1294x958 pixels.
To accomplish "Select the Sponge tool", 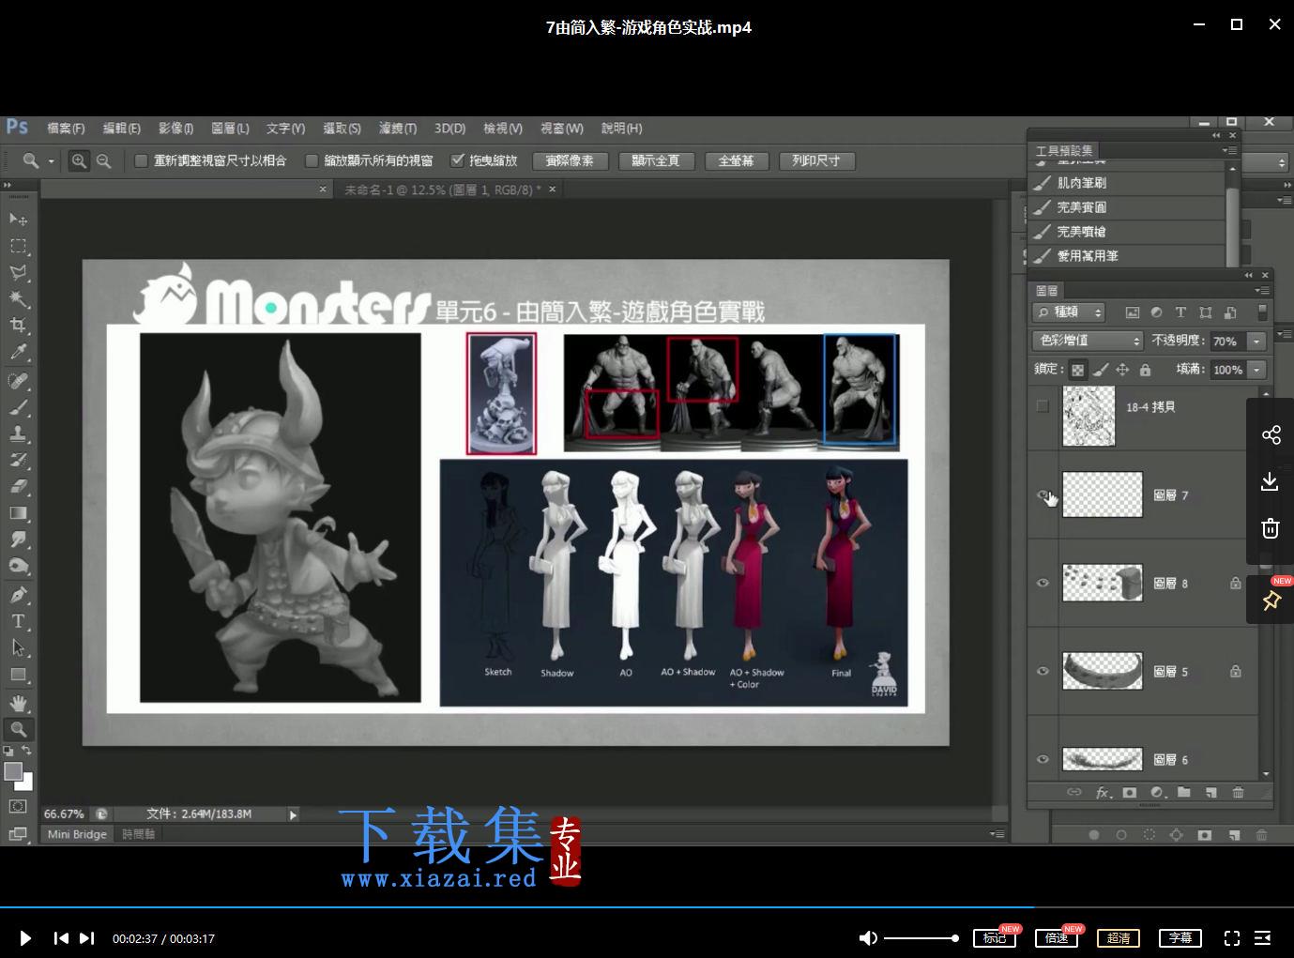I will pyautogui.click(x=18, y=566).
